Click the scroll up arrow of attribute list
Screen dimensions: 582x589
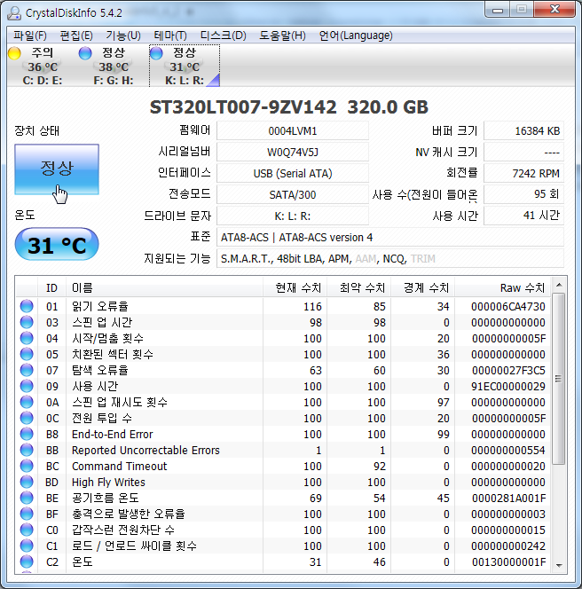click(x=559, y=285)
